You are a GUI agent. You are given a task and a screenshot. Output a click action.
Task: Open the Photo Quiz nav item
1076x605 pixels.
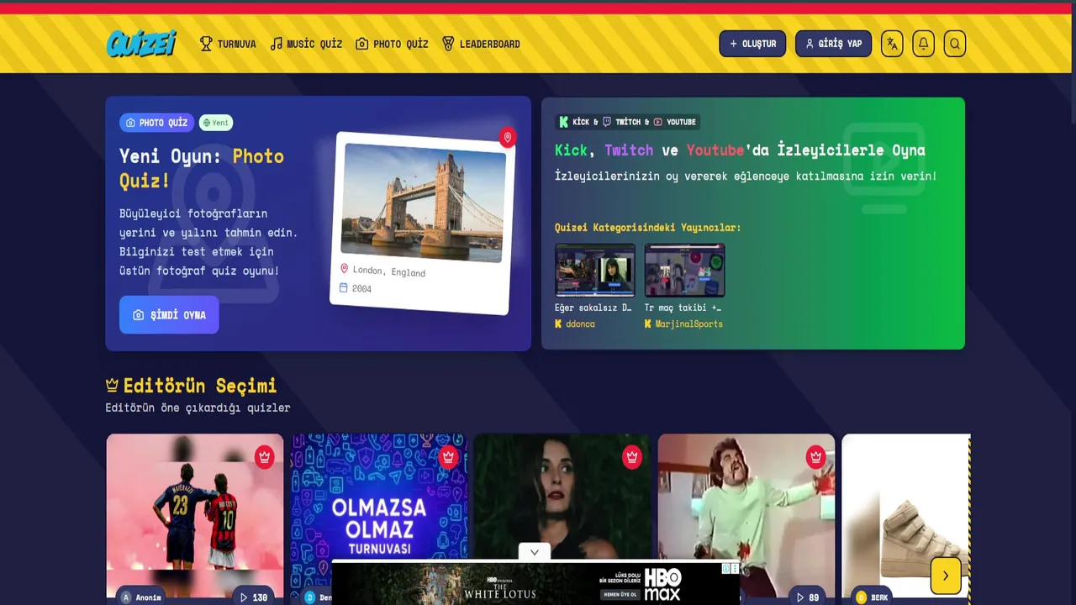coord(392,44)
